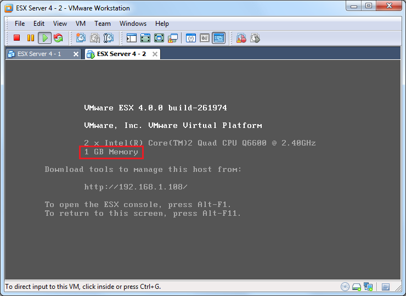Close the VMware Workstation window
This screenshot has height=296, width=406.
(389, 5)
